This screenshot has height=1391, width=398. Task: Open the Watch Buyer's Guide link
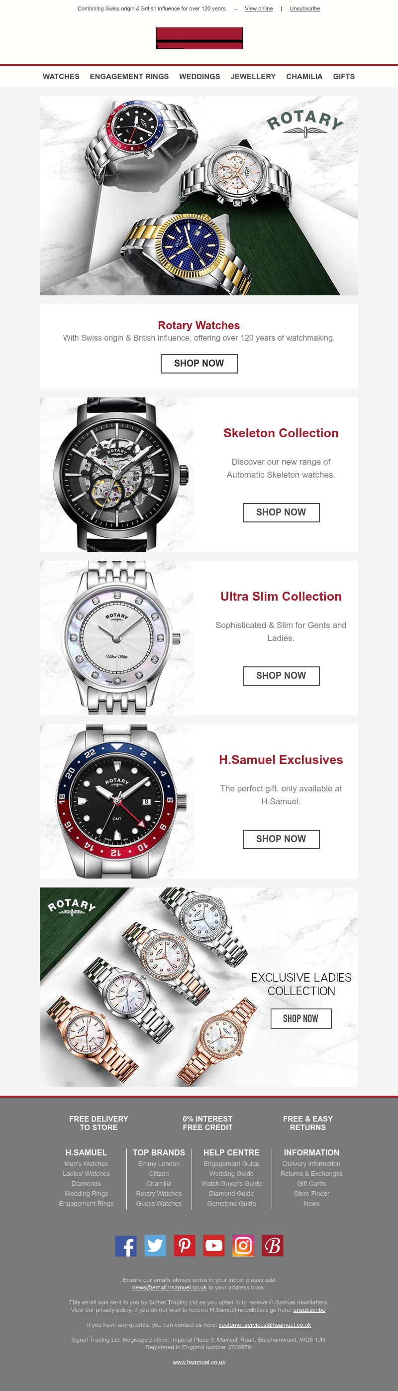[231, 1184]
